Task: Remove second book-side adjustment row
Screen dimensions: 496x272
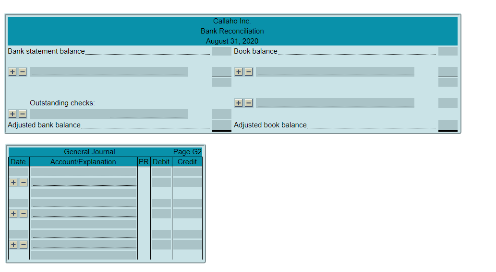Action: 249,103
